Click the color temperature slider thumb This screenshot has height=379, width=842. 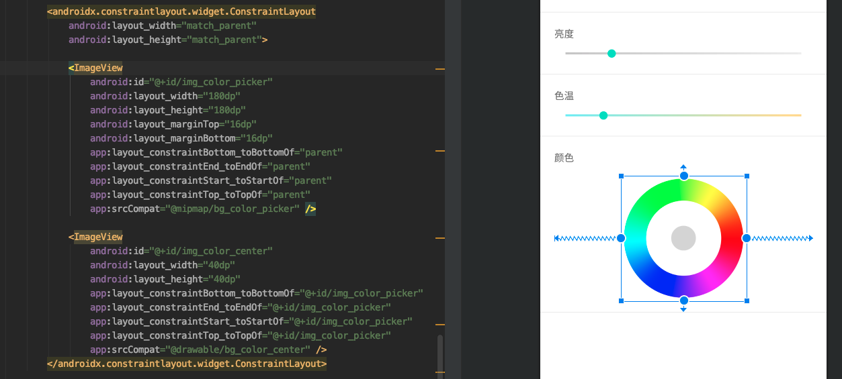(603, 115)
